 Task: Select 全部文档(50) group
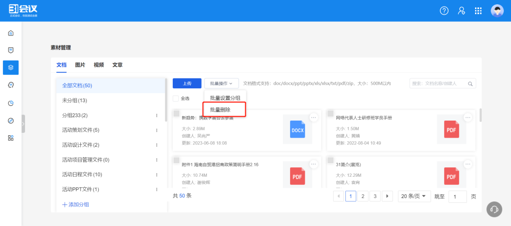click(x=110, y=86)
